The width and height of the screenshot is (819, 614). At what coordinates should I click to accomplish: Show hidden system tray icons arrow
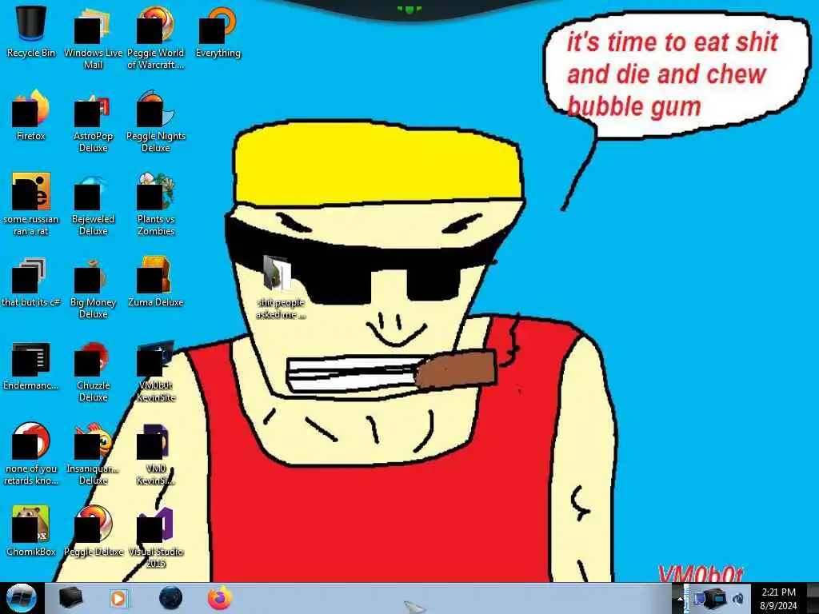(x=680, y=599)
